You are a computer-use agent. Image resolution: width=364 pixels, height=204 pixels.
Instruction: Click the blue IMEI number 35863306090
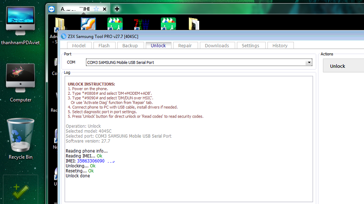91,161
